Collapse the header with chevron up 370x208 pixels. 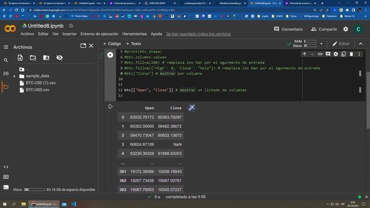tap(361, 44)
